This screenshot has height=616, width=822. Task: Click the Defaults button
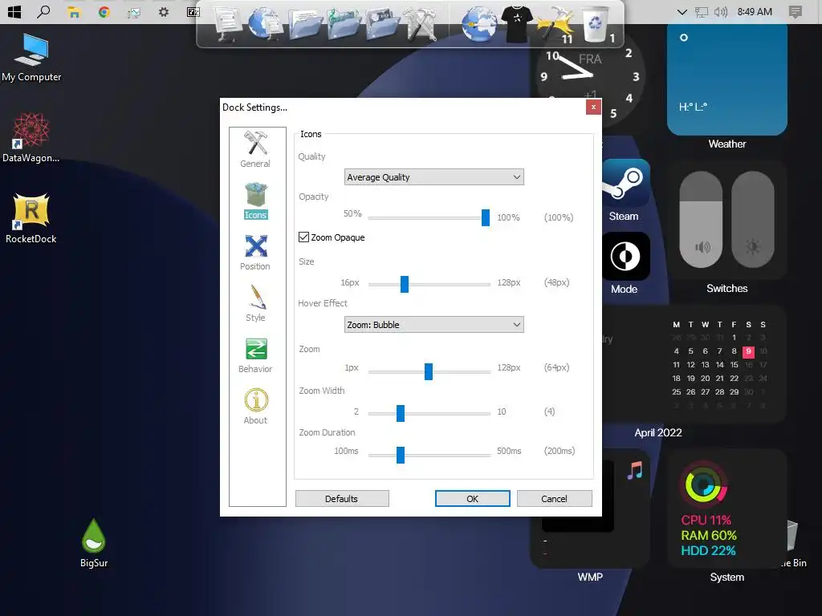[x=342, y=499]
